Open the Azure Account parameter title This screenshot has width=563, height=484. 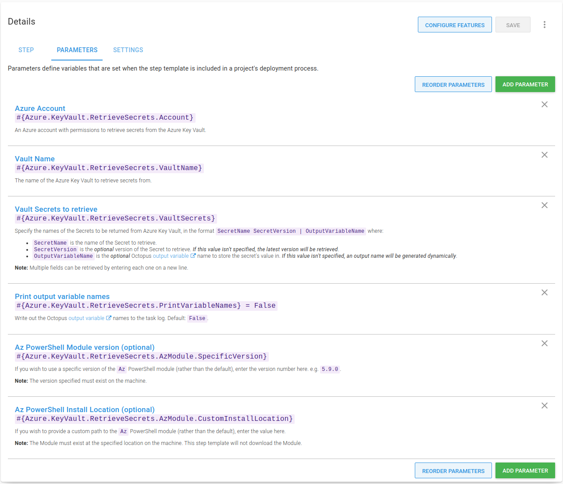pyautogui.click(x=40, y=108)
